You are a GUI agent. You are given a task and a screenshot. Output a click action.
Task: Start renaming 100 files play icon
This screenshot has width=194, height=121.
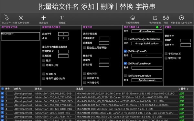click(181, 18)
